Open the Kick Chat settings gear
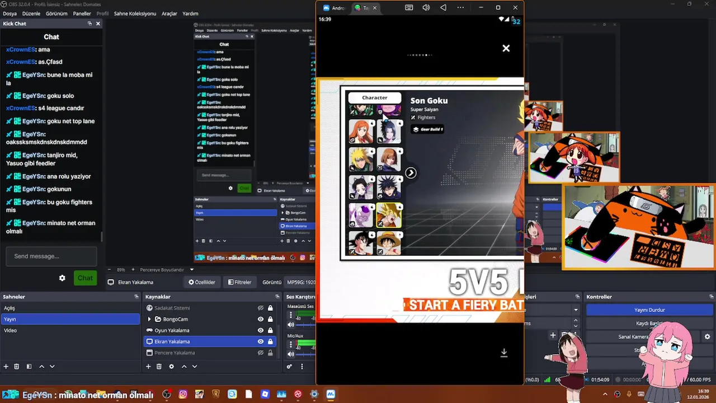Screen dimensions: 716x403 (62, 278)
